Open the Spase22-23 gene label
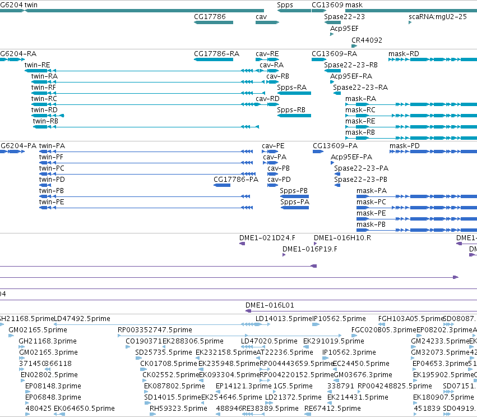The image size is (477, 417). click(344, 16)
